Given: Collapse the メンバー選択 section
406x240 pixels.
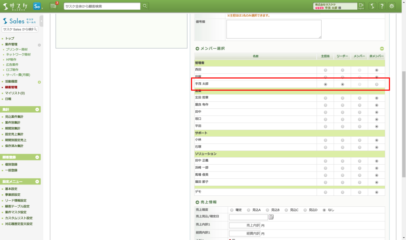Looking at the screenshot, I should [x=382, y=49].
